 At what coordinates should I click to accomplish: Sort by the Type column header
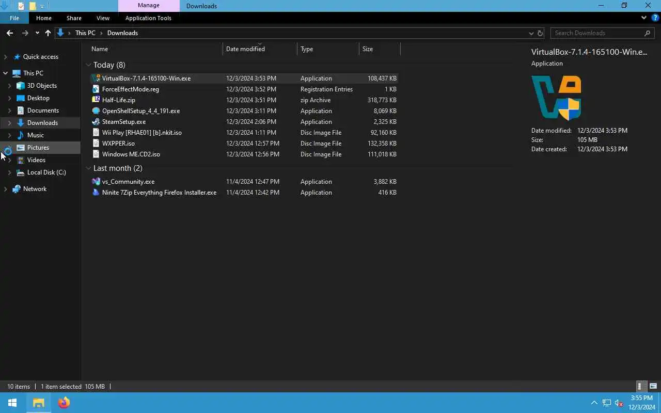click(328, 49)
